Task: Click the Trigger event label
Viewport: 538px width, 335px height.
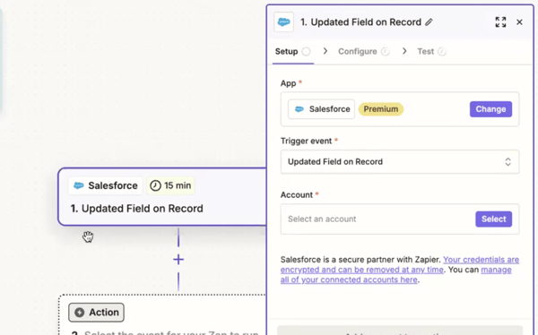Action: pos(306,141)
